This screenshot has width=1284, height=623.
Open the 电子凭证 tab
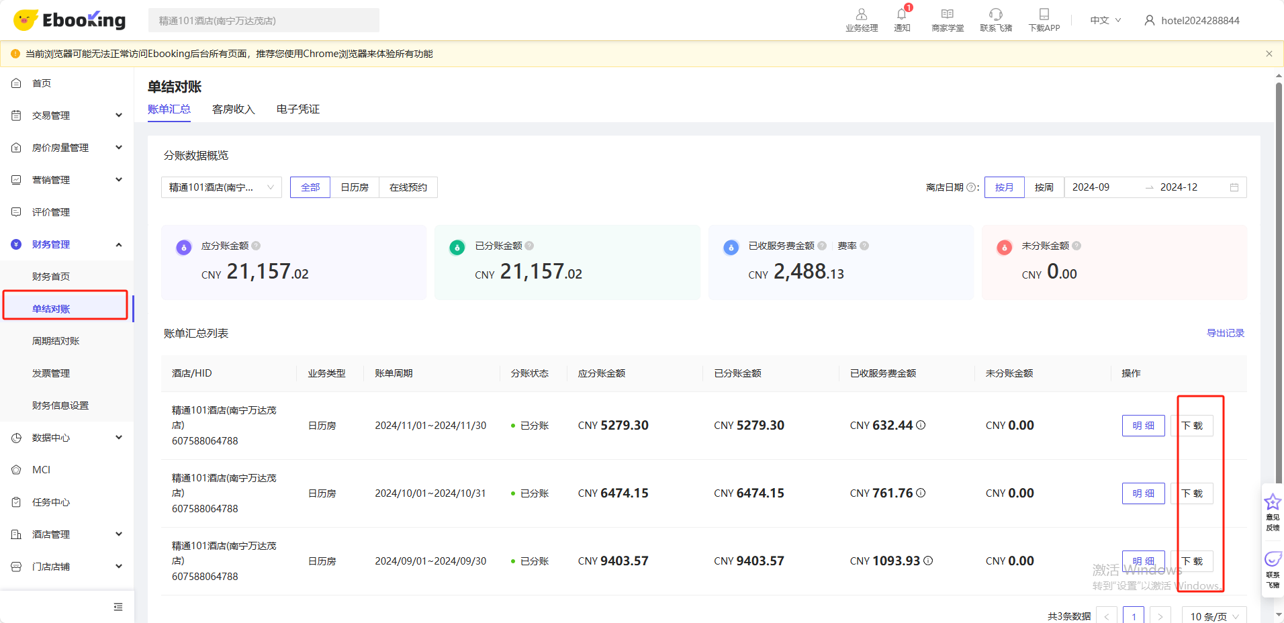click(297, 109)
